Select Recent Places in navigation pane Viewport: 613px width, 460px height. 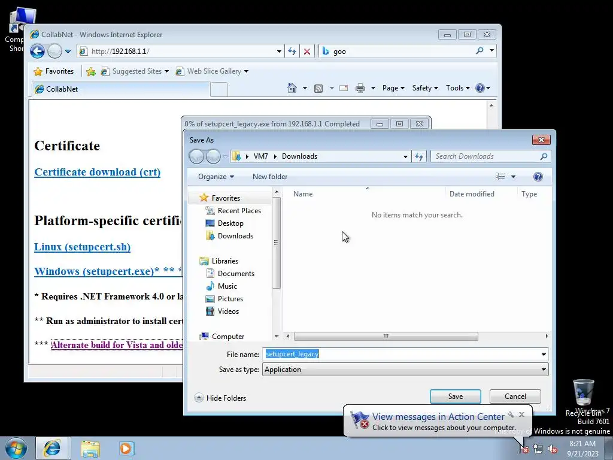[233, 211]
